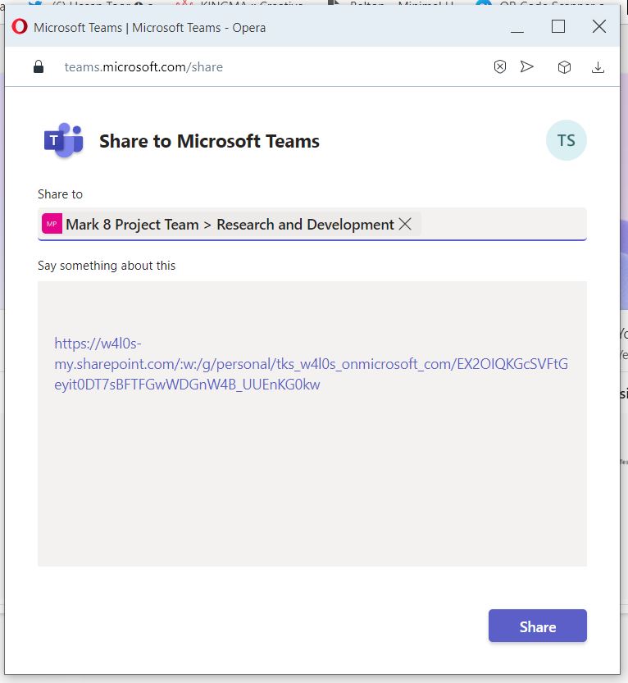
Task: Close the Opera share window
Action: [x=598, y=26]
